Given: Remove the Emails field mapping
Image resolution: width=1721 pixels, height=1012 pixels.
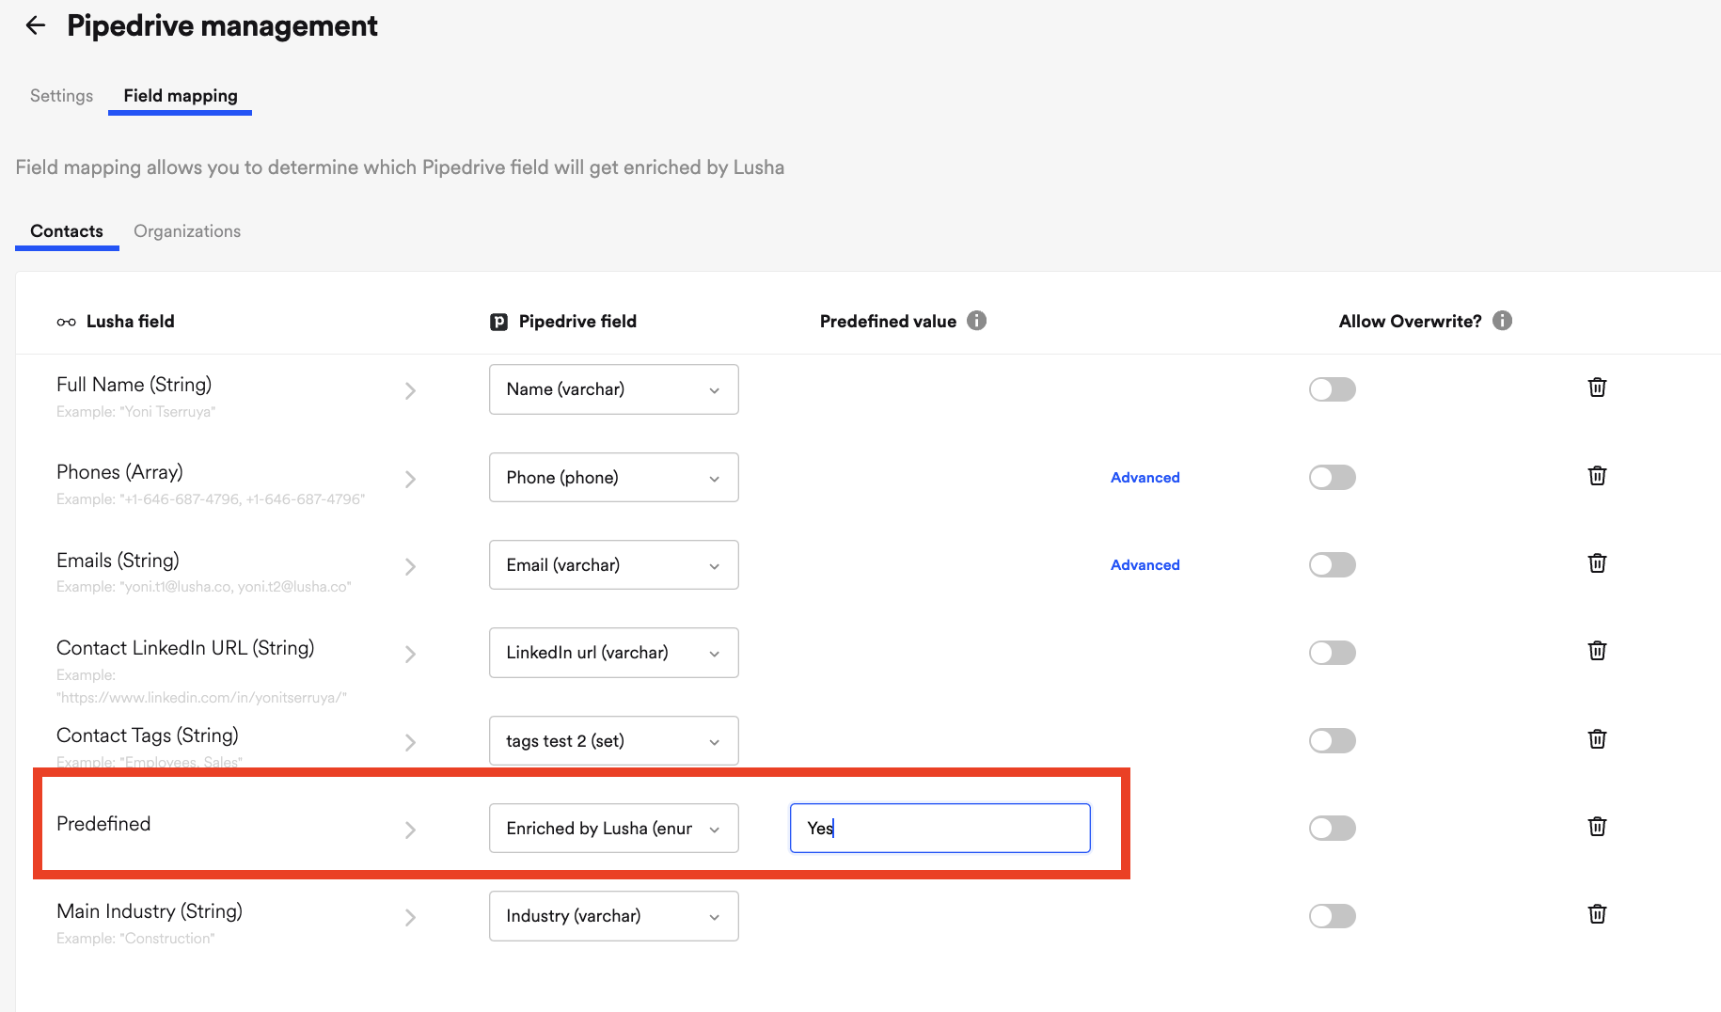Looking at the screenshot, I should (1597, 563).
